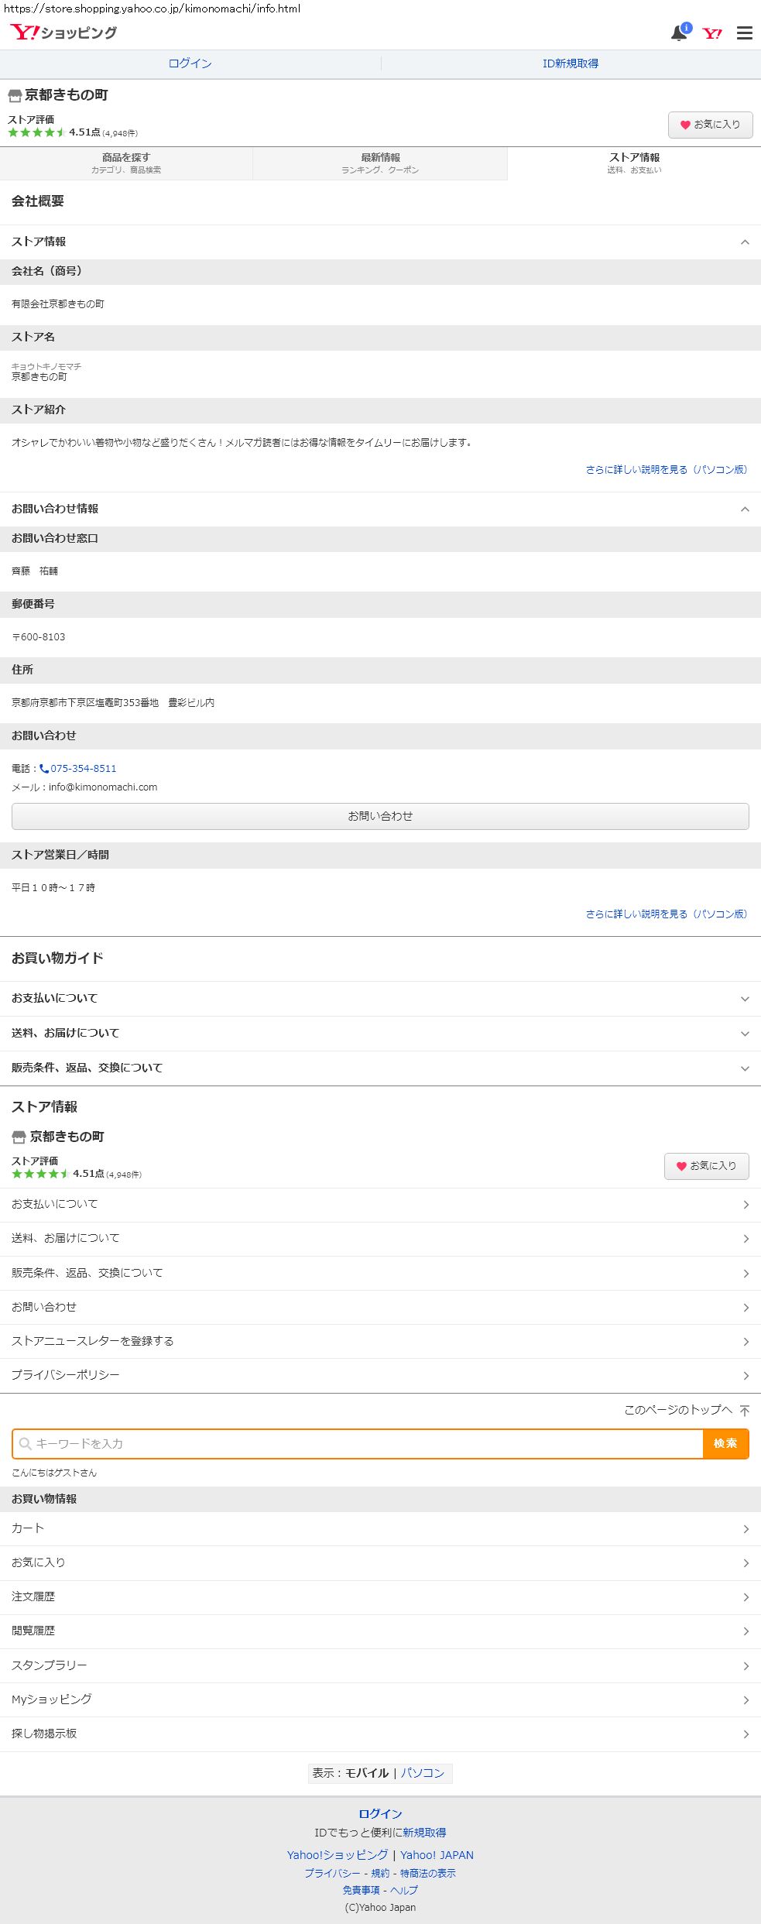Expand 販売条件、返品、交換について in お買い物ガイド
Viewport: 761px width, 1924px height.
380,1068
